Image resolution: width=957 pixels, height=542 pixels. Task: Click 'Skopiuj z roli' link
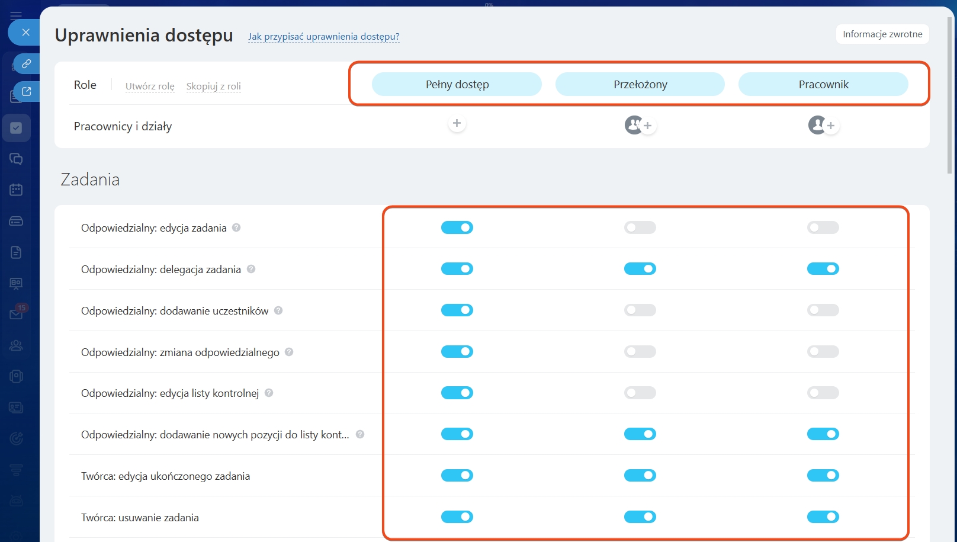213,86
